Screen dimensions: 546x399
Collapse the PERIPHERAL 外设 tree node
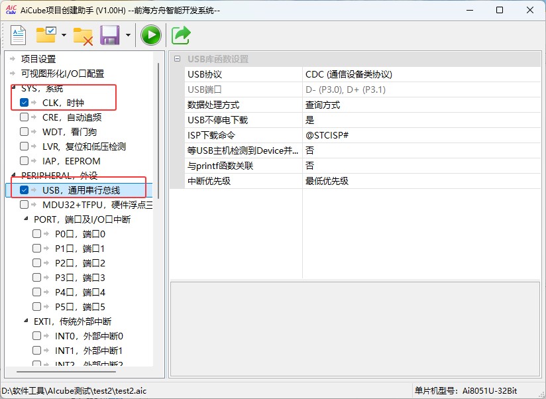(x=13, y=175)
